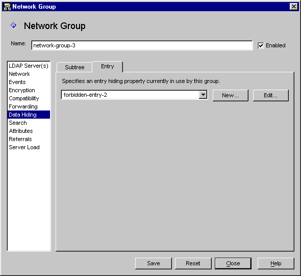The height and width of the screenshot is (276, 301).
Task: Close the Network Group window
Action: point(294,7)
